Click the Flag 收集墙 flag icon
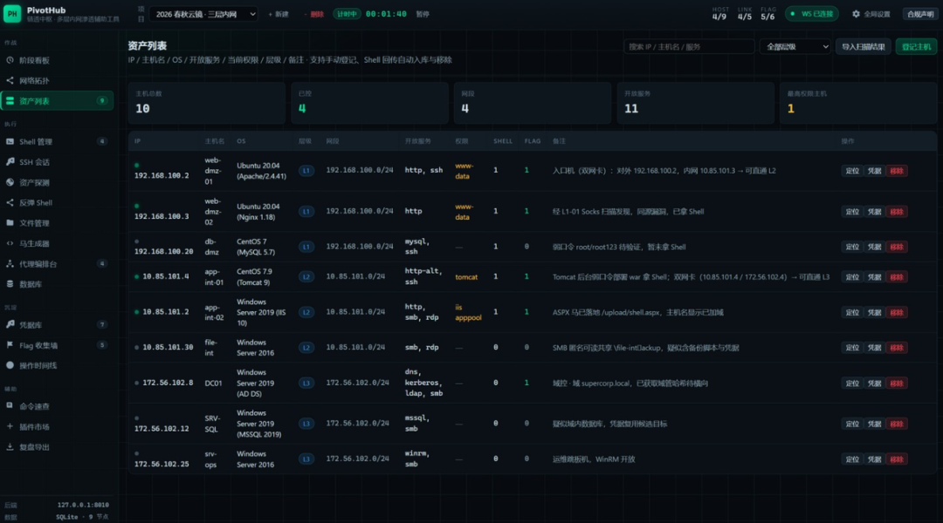 coord(10,345)
